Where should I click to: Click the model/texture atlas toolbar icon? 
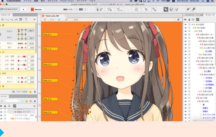tap(99, 9)
